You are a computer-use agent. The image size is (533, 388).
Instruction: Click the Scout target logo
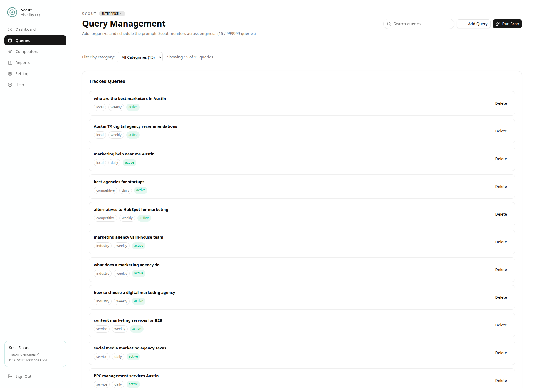point(12,12)
